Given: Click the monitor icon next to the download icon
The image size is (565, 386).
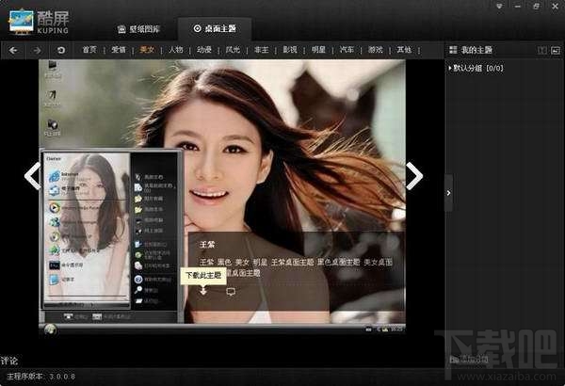Looking at the screenshot, I should pos(231,291).
